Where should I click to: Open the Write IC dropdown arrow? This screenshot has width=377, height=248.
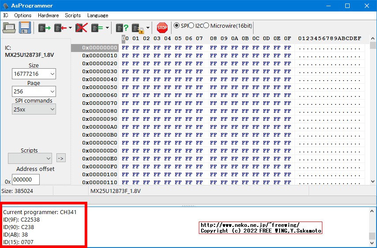click(x=70, y=28)
